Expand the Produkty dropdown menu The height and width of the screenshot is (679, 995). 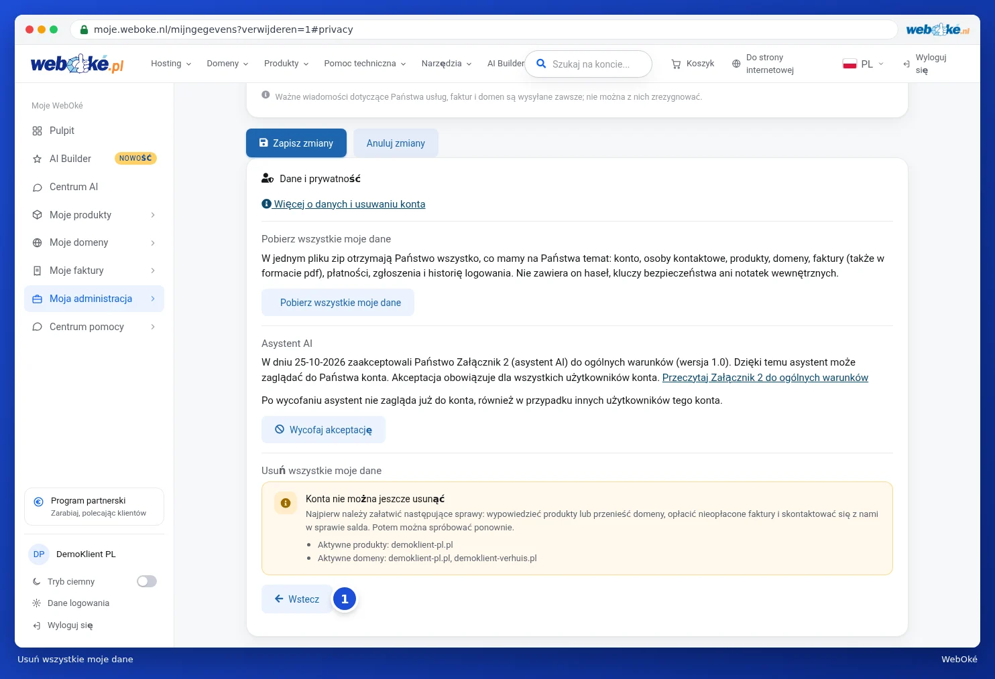point(286,64)
